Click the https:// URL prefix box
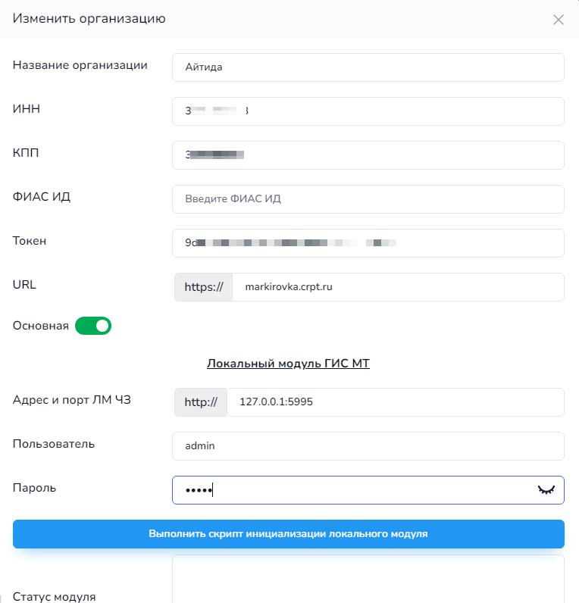The image size is (579, 603). point(204,287)
